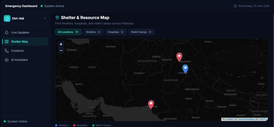This screenshot has height=127, width=274.
Task: Click the Ctrl+Aid brand name
Action: pos(18,18)
